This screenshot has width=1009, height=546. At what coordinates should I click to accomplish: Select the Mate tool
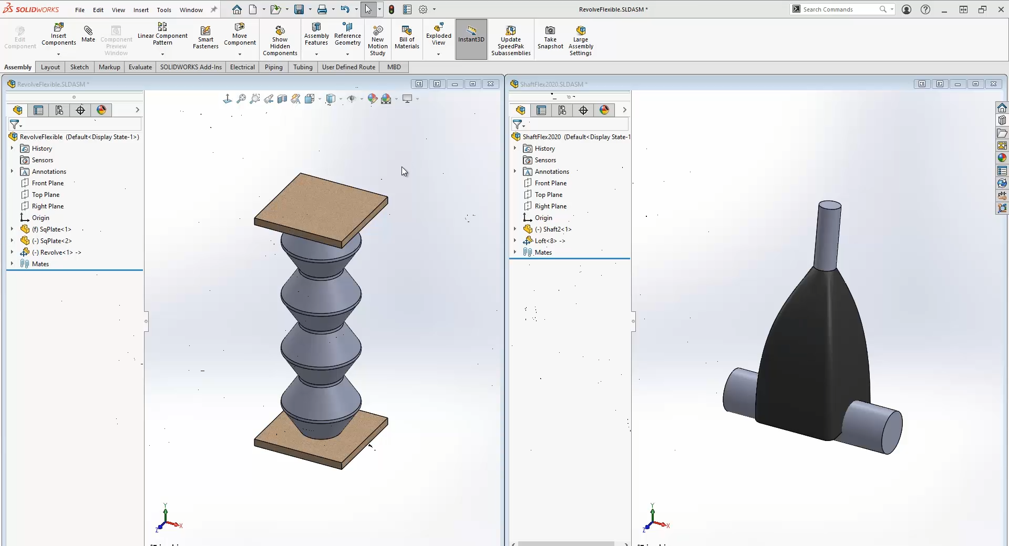[88, 34]
